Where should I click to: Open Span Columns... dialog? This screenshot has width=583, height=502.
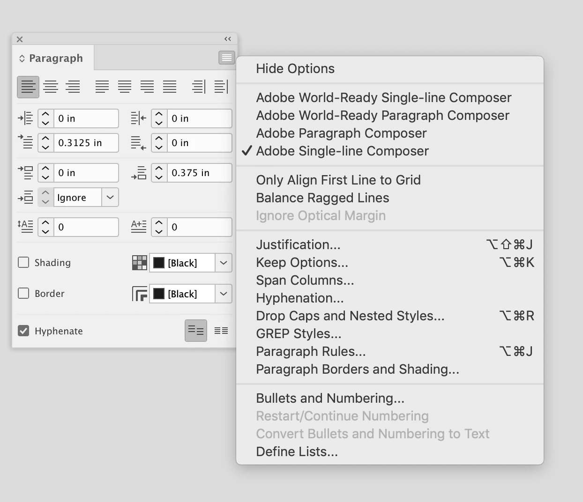tap(389, 280)
